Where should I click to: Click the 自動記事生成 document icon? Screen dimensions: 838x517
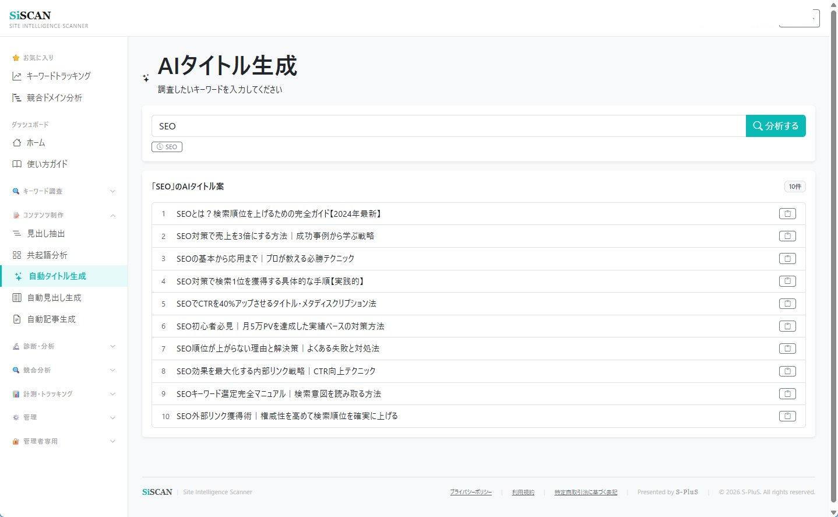(17, 319)
